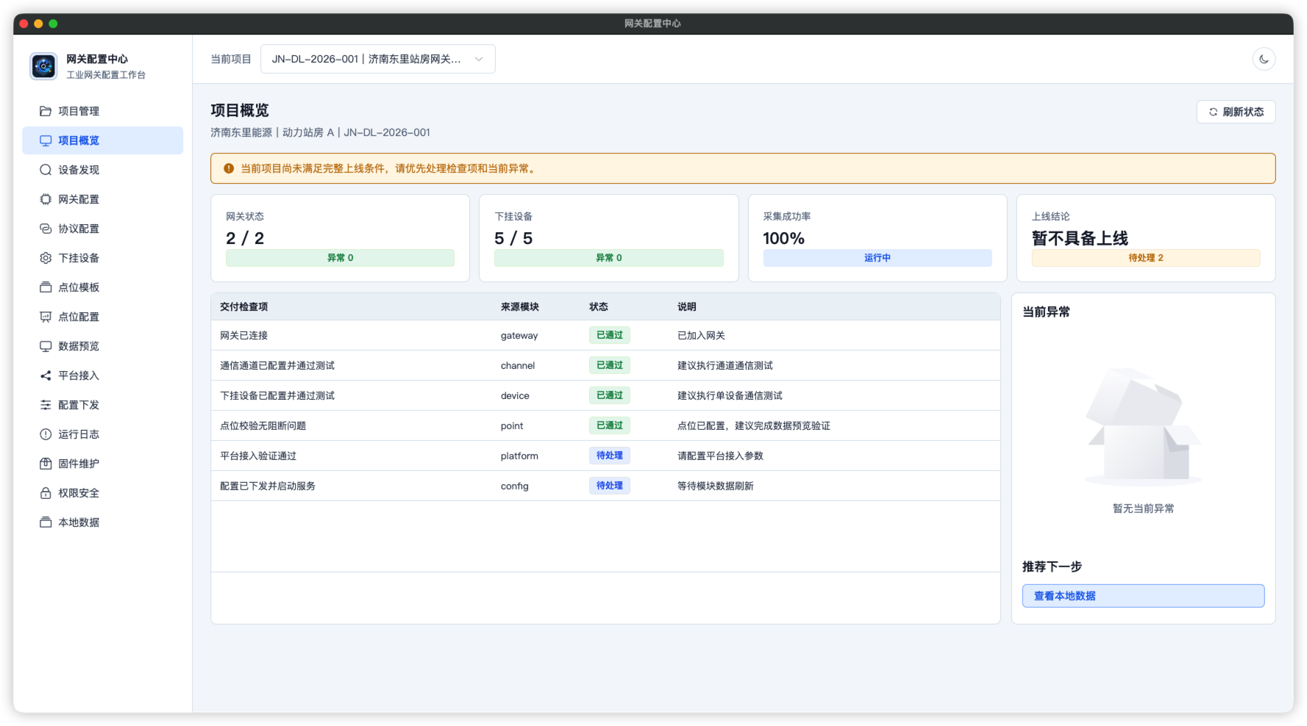
Task: Navigate to 协议配置
Action: point(103,229)
